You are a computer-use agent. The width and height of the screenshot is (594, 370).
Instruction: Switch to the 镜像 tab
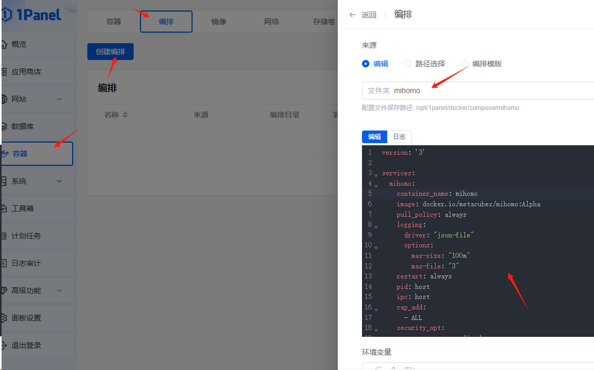pyautogui.click(x=219, y=22)
